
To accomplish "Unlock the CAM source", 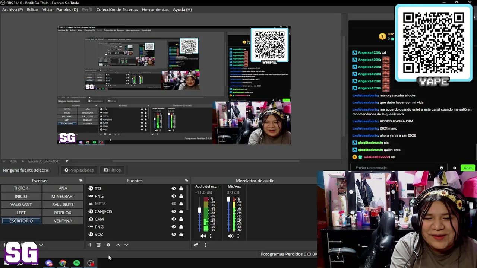I will 181,219.
